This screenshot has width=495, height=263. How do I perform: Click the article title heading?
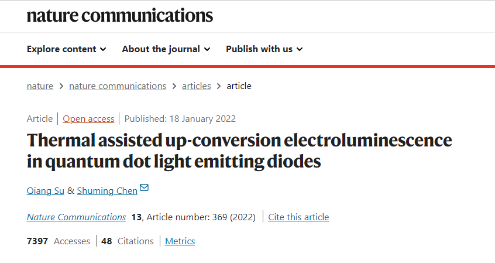coord(239,151)
